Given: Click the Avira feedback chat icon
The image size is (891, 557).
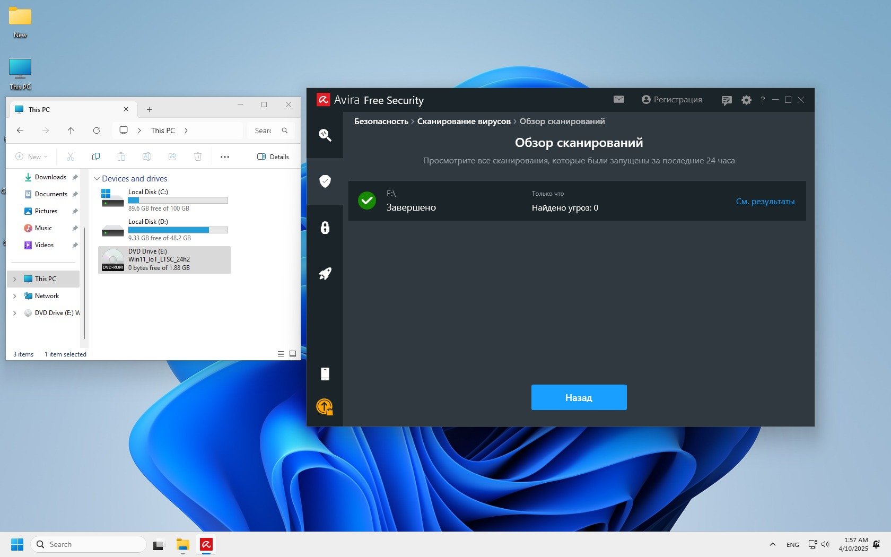Looking at the screenshot, I should 727,100.
